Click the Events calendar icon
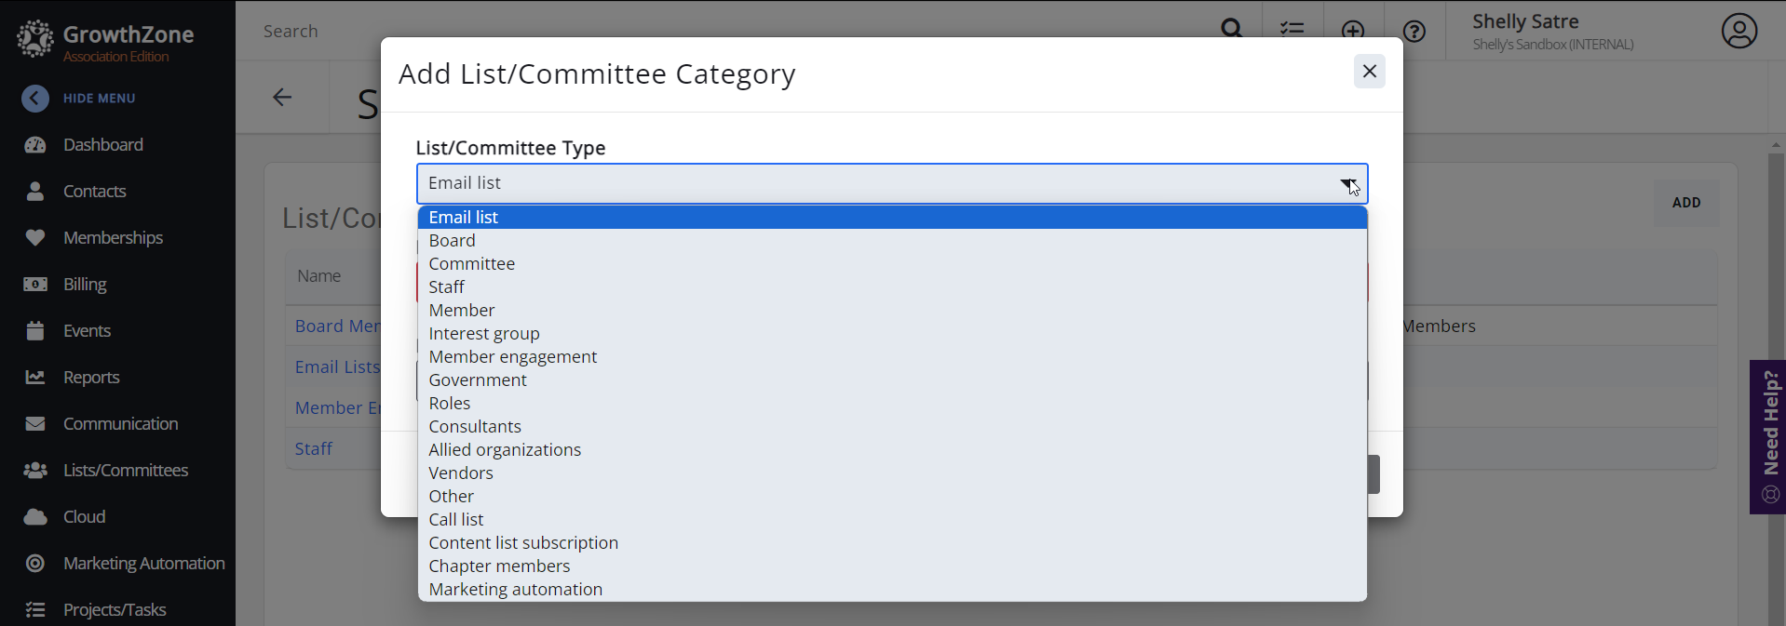This screenshot has width=1786, height=626. [35, 331]
